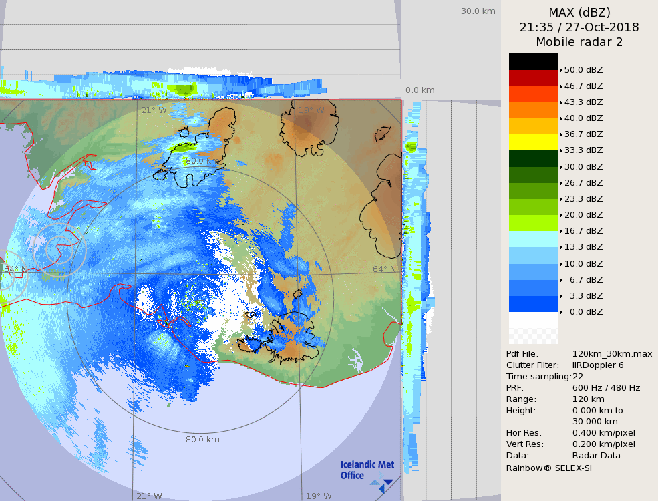
Task: Select the IIRDoppler 6 clutter filter value
Action: 598,365
